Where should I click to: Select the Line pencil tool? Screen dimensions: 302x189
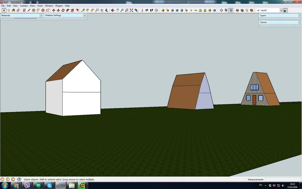29,10
